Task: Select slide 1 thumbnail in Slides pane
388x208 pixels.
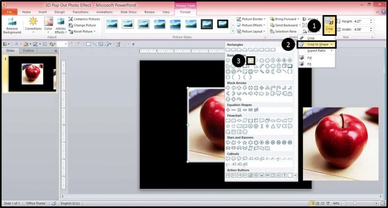Action: pyautogui.click(x=32, y=74)
